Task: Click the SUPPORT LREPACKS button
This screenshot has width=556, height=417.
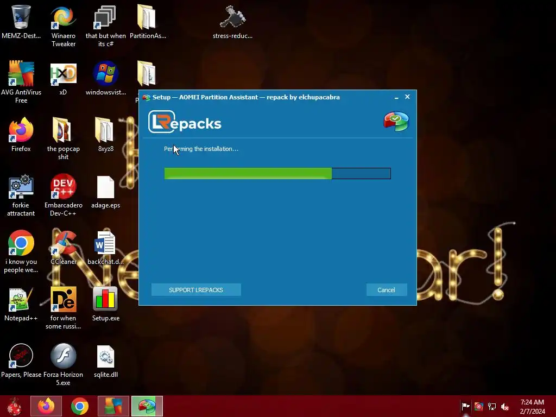Action: pyautogui.click(x=196, y=290)
